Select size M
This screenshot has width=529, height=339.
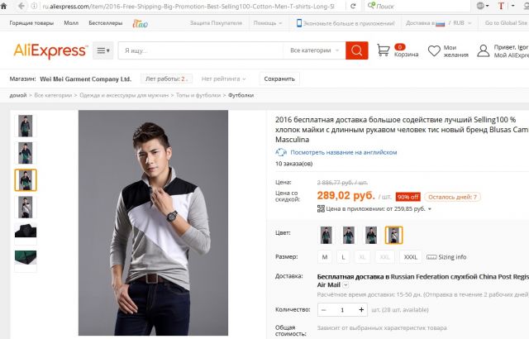[325, 257]
